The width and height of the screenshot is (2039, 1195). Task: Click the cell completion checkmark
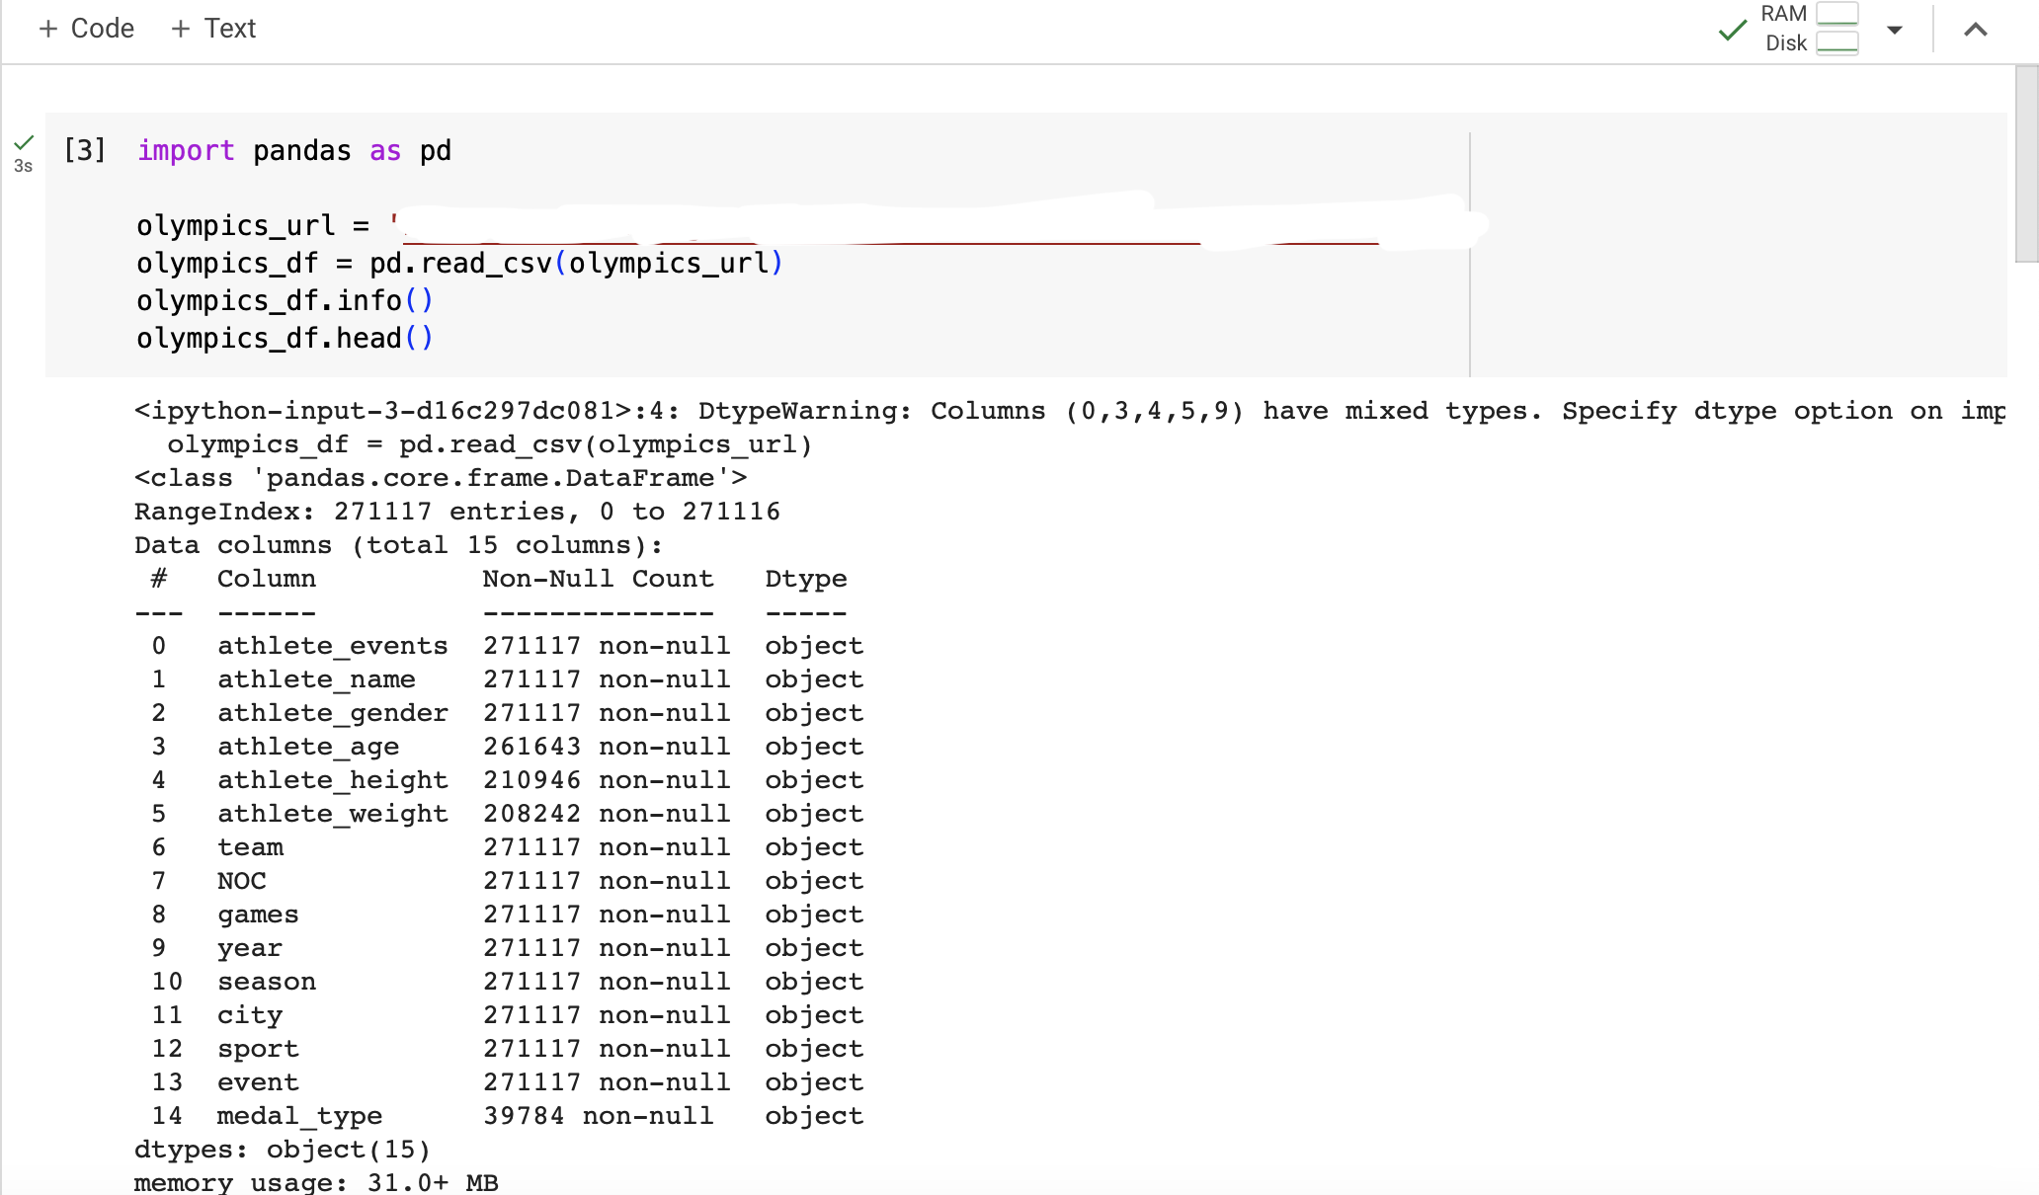coord(24,143)
